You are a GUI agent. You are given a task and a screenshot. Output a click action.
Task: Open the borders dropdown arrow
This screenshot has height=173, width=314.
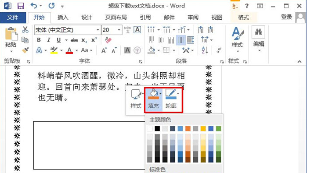173,50
